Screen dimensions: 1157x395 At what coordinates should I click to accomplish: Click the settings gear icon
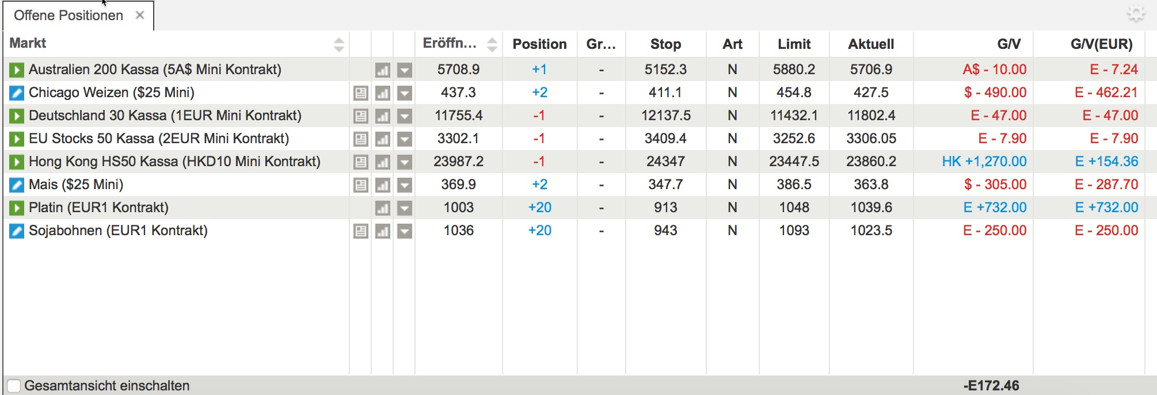coord(1136,14)
